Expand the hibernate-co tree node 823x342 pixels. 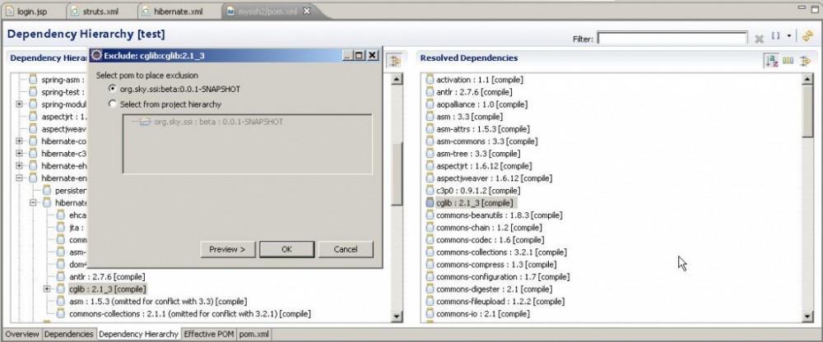coord(20,141)
